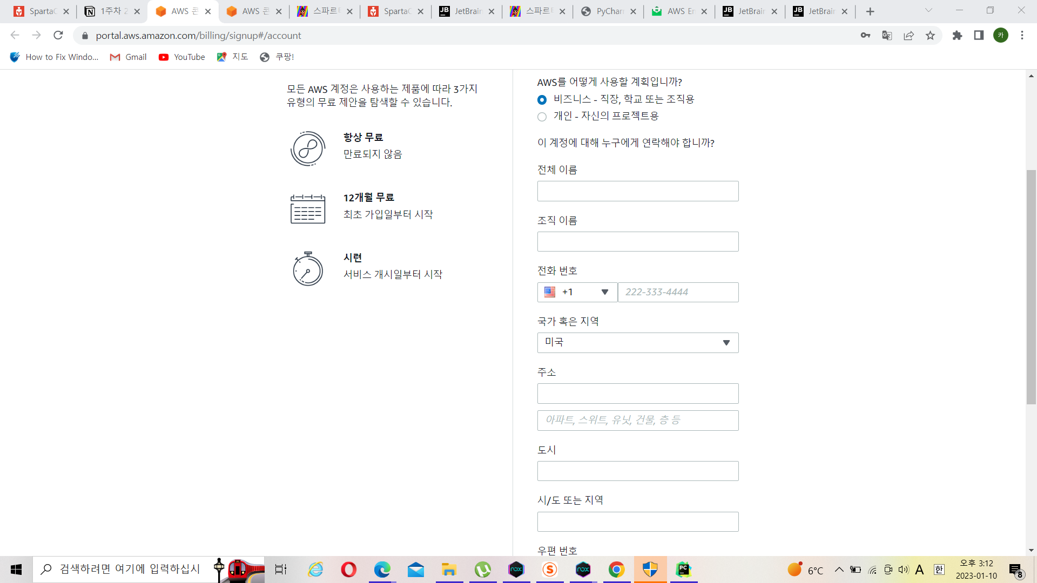Open the How to Fix Windo... bookmark
The height and width of the screenshot is (583, 1037).
pyautogui.click(x=54, y=57)
